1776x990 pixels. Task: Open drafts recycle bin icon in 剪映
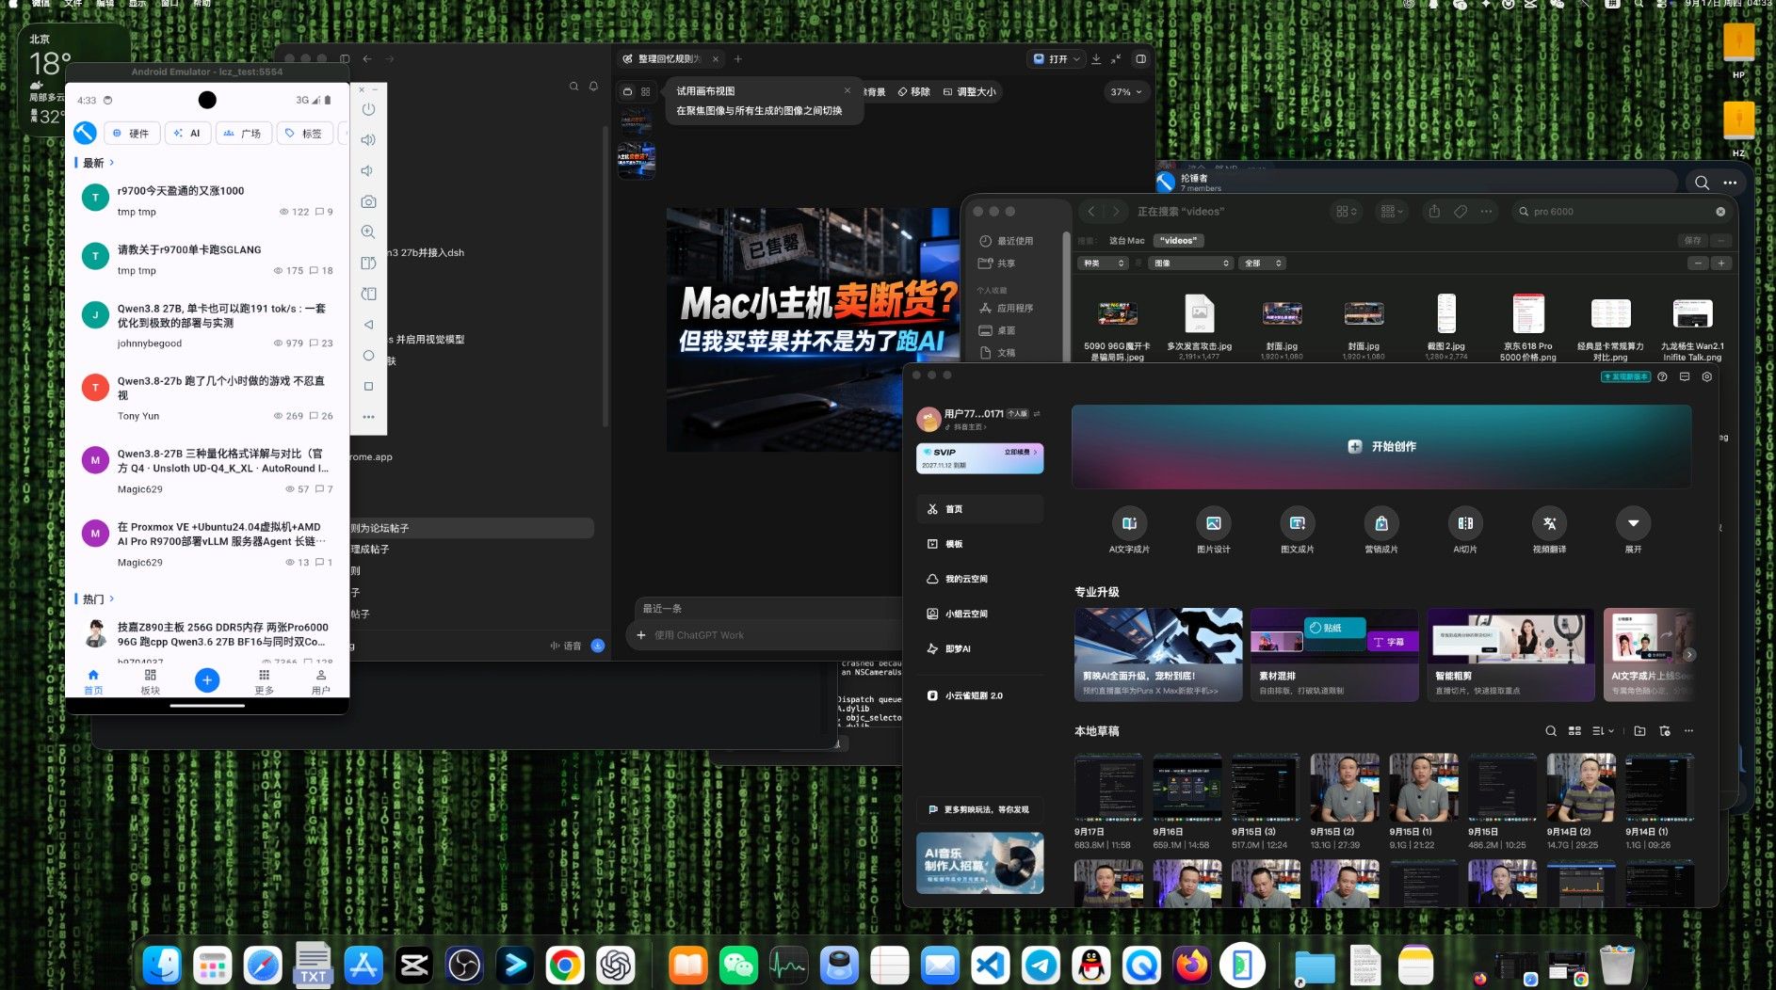(x=1665, y=731)
